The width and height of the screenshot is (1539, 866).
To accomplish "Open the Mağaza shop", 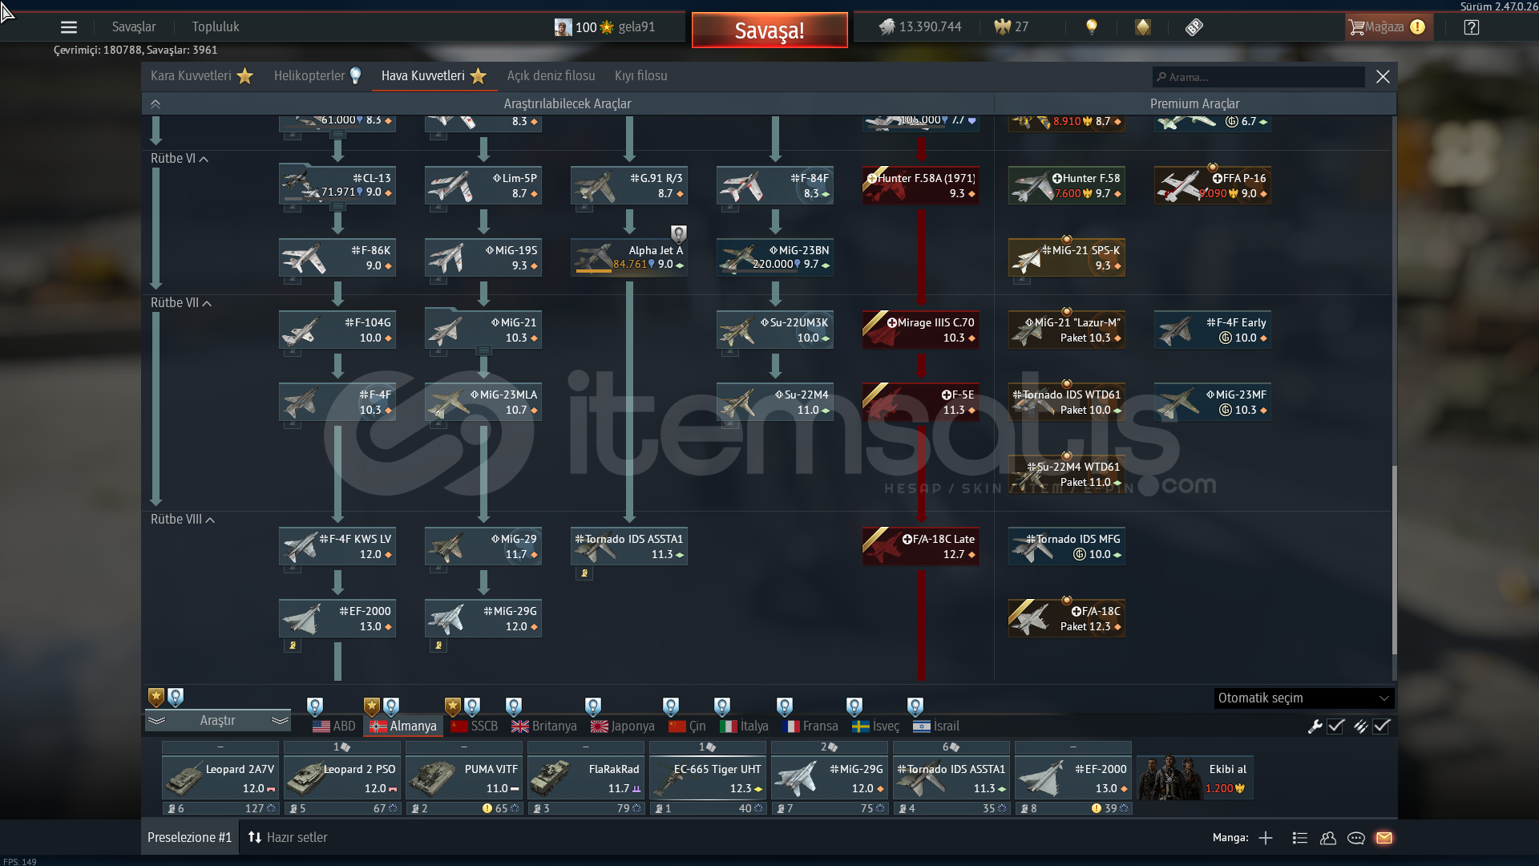I will click(x=1388, y=27).
